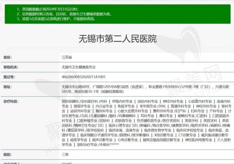Select 鼻科专业 in departments list
Viewport: 234px width, 164px height.
click(166, 116)
